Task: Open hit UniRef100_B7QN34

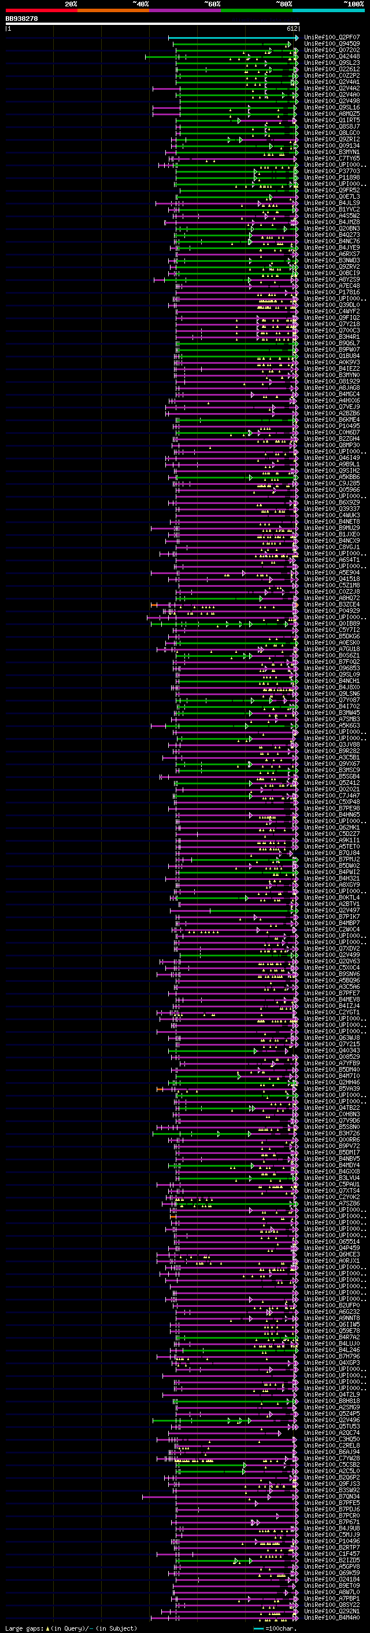Action: click(x=331, y=1496)
